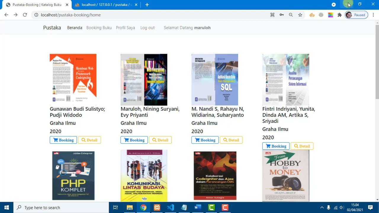379x213 pixels.
Task: Close the Pustaka-Booking tab
Action: (67, 5)
